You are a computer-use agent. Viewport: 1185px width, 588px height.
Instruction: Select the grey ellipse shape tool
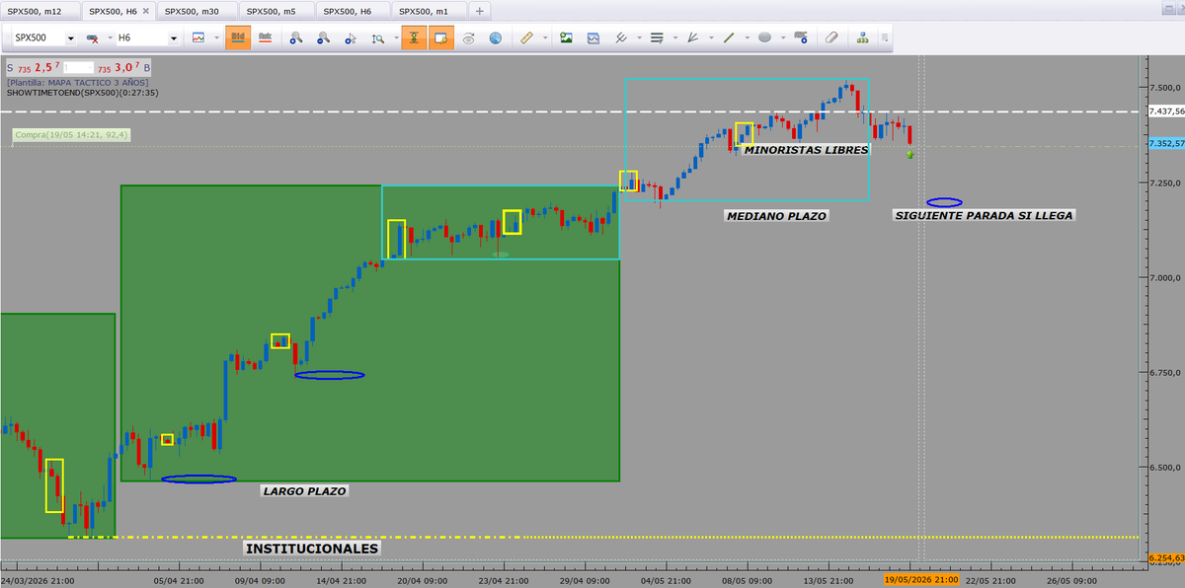tap(764, 38)
